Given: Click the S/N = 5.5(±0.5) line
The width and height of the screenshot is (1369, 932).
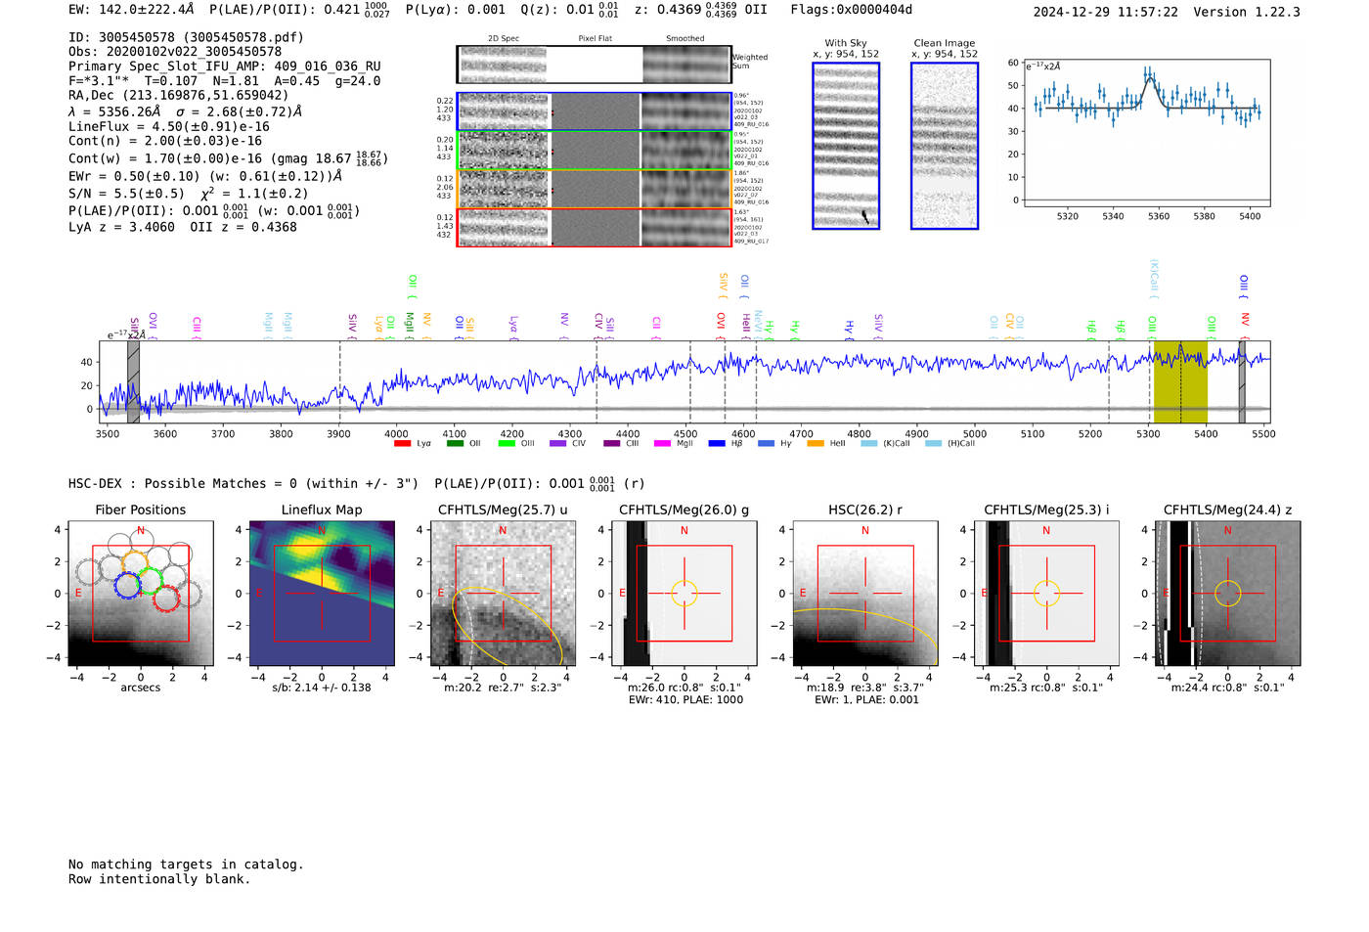Looking at the screenshot, I should point(126,194).
